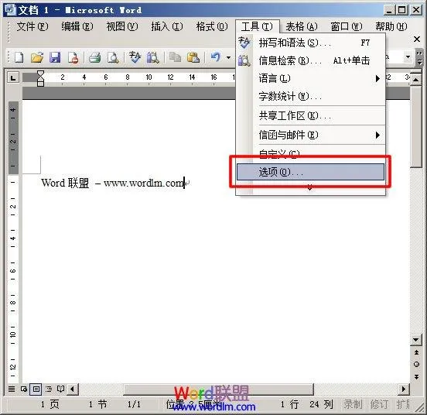The height and width of the screenshot is (415, 427).
Task: Click the Paste clipboard icon
Action: [193, 57]
